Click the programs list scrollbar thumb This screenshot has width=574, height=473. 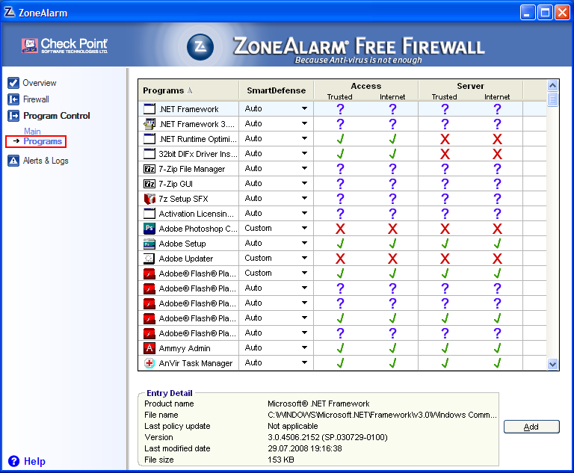[x=552, y=99]
